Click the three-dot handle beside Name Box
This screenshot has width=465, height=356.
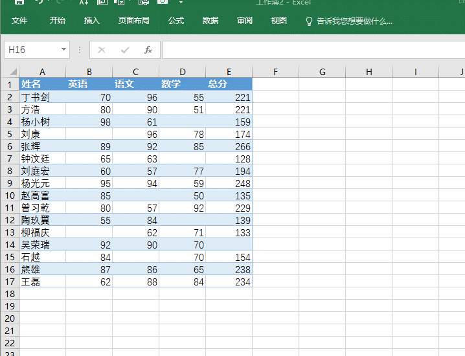point(80,50)
